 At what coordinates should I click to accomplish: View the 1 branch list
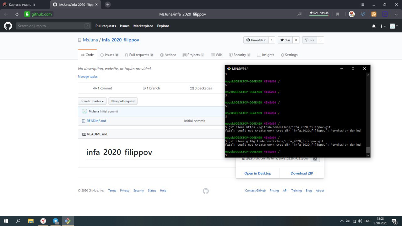pyautogui.click(x=151, y=88)
